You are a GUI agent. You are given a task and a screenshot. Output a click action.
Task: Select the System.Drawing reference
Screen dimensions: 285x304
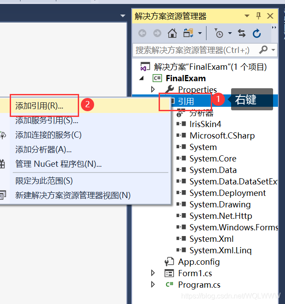220,205
